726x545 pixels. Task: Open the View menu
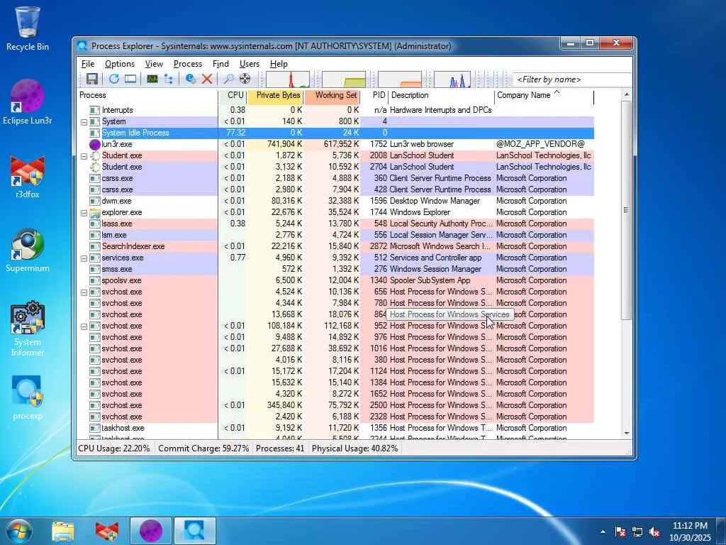154,64
